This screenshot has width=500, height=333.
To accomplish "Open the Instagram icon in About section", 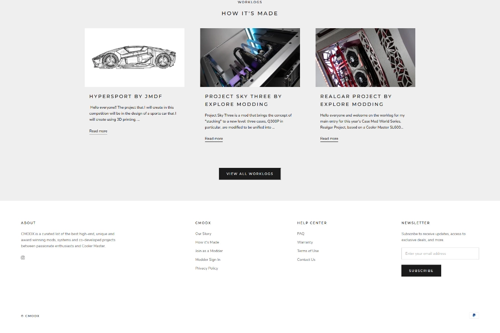I will [23, 258].
